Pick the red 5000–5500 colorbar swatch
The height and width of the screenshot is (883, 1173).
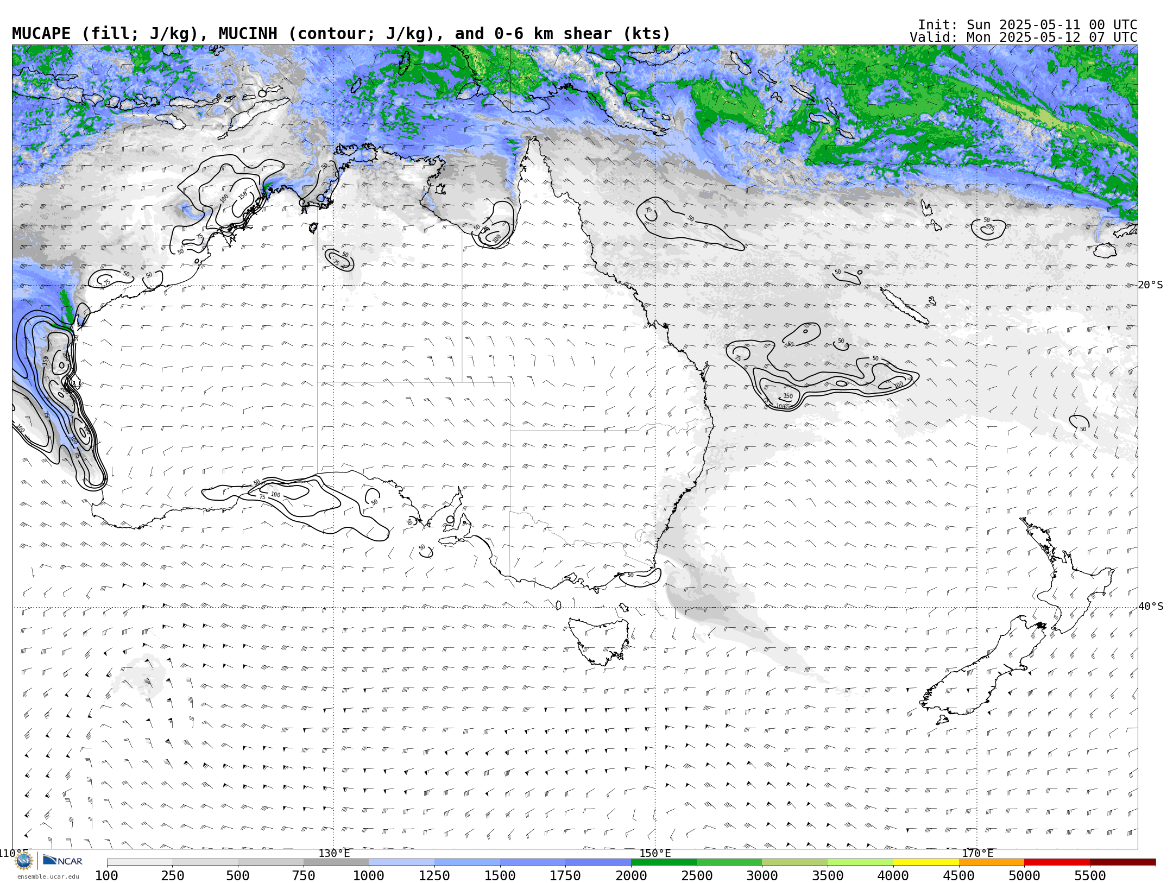[1057, 862]
